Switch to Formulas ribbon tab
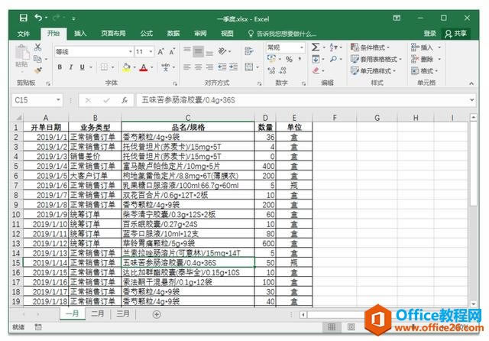The image size is (489, 341). click(x=146, y=33)
